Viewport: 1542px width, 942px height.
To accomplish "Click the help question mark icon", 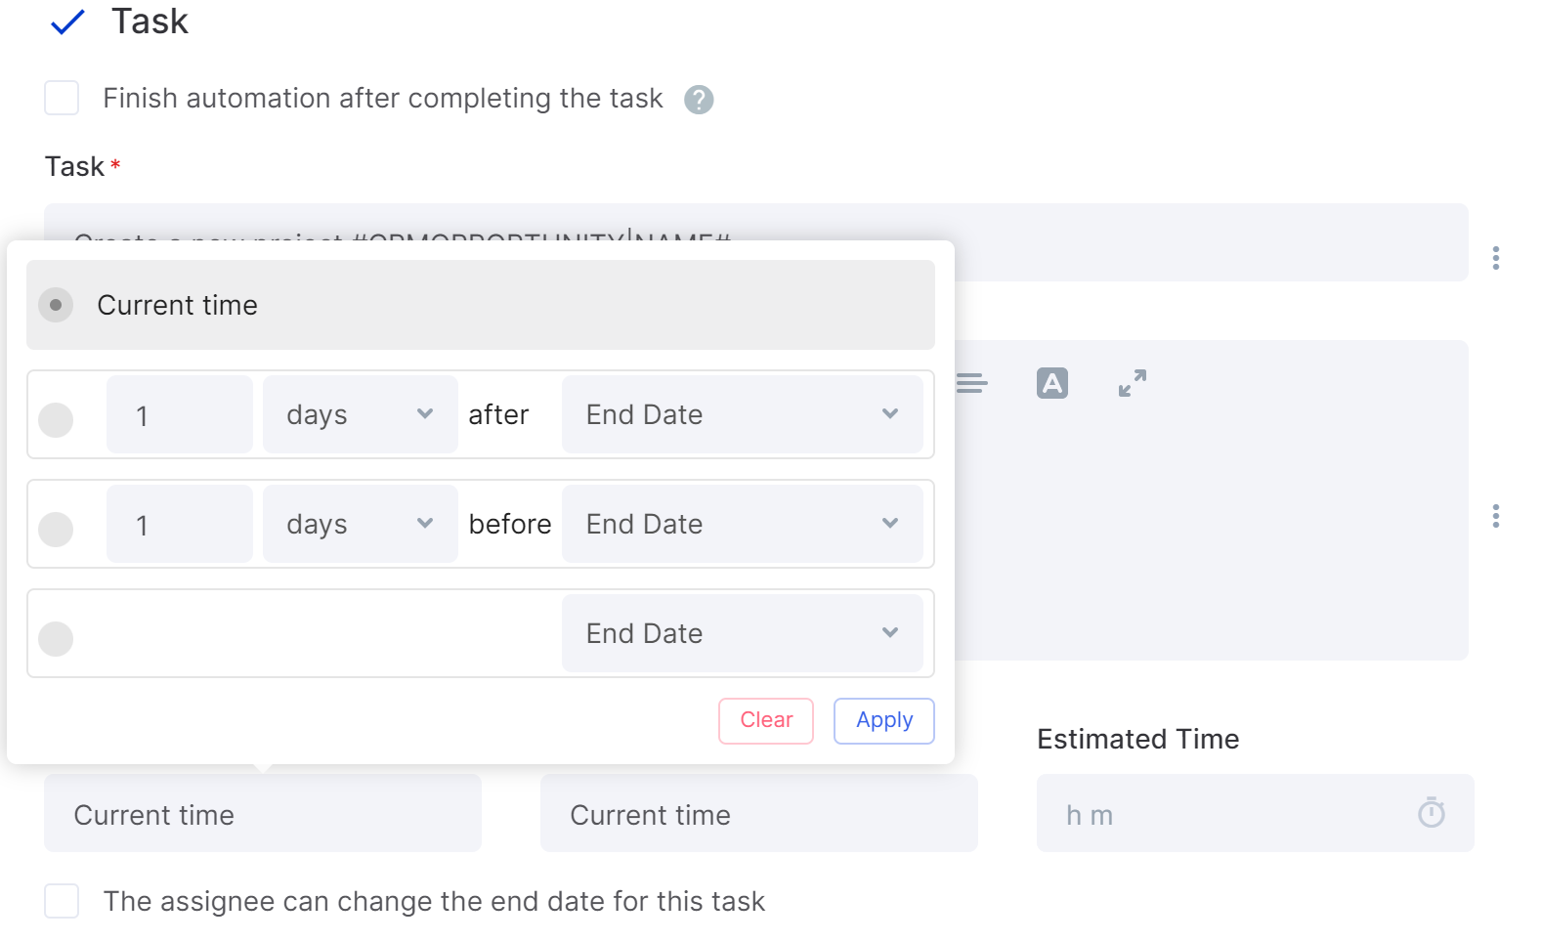I will tap(698, 100).
